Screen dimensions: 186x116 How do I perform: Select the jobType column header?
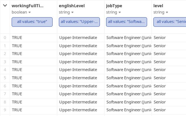point(114,6)
